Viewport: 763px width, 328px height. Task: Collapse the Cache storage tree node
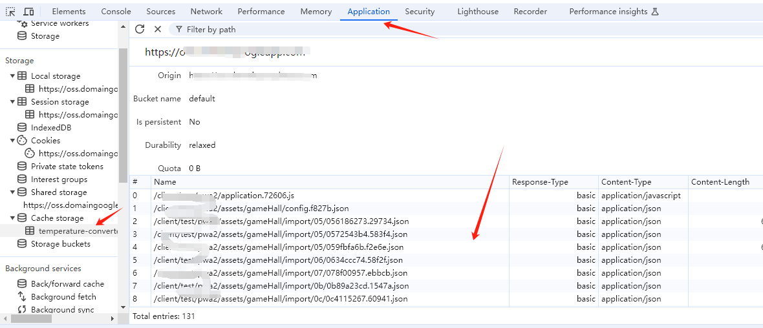[12, 218]
